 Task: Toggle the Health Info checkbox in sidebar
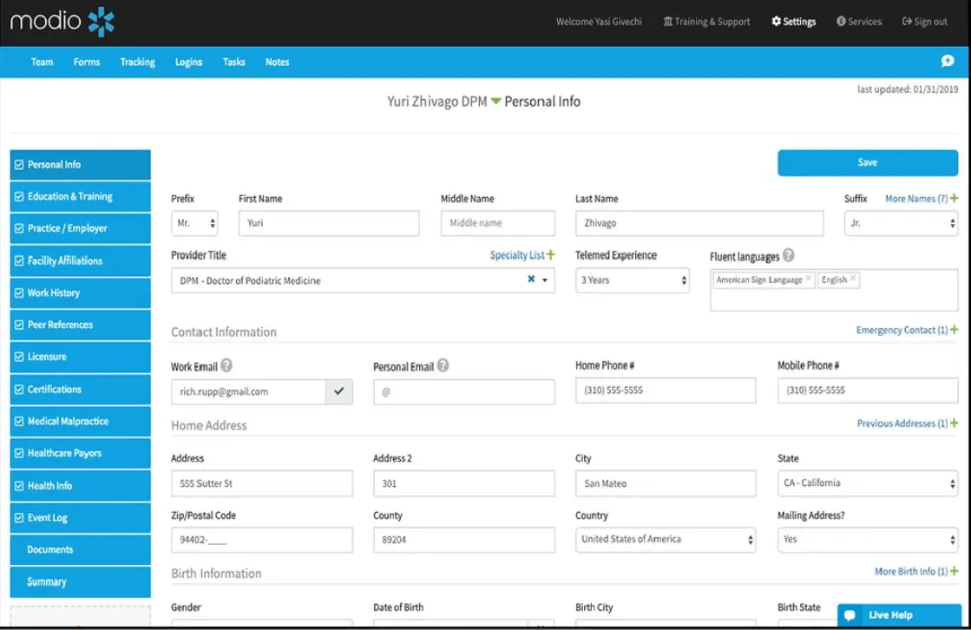(x=19, y=486)
